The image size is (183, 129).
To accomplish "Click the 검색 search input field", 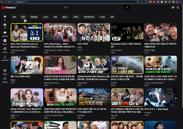I will (x=92, y=7).
